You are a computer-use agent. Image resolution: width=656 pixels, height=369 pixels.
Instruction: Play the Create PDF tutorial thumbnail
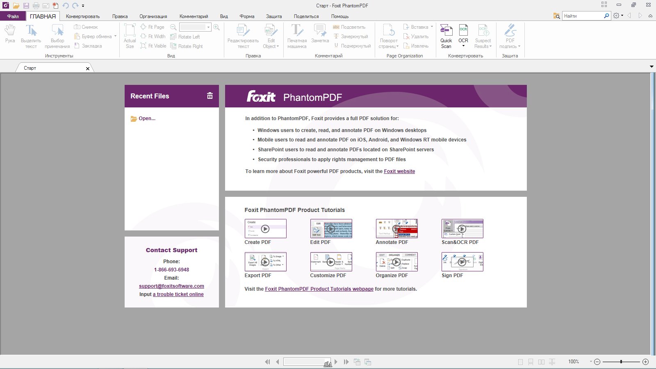coord(265,229)
